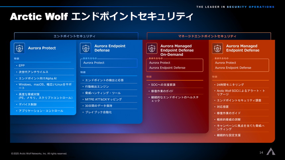The width and height of the screenshot is (285, 160).
Task: Select the エンドポイントセキュリティ category header
Action: tap(76, 36)
